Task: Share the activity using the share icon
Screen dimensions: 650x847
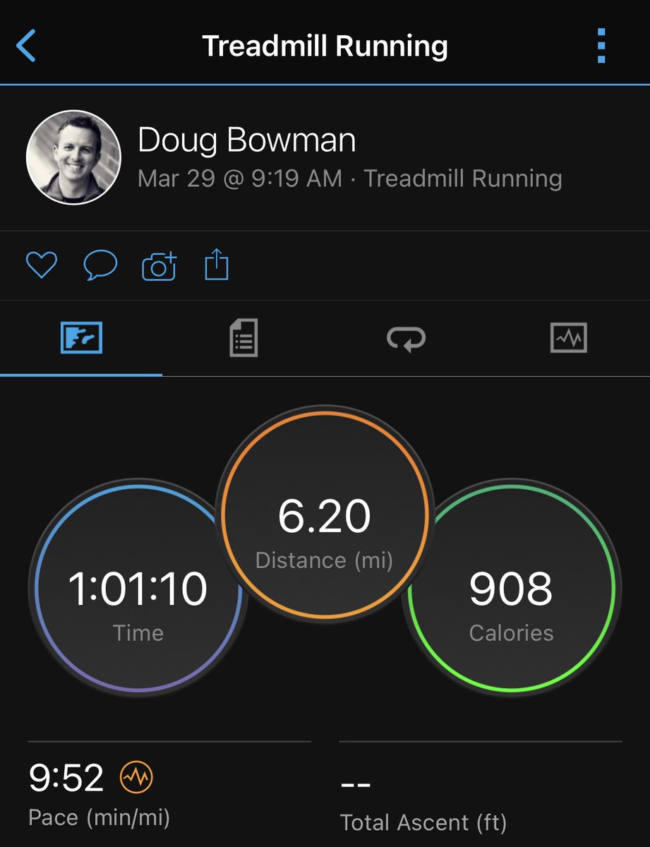Action: [x=217, y=266]
